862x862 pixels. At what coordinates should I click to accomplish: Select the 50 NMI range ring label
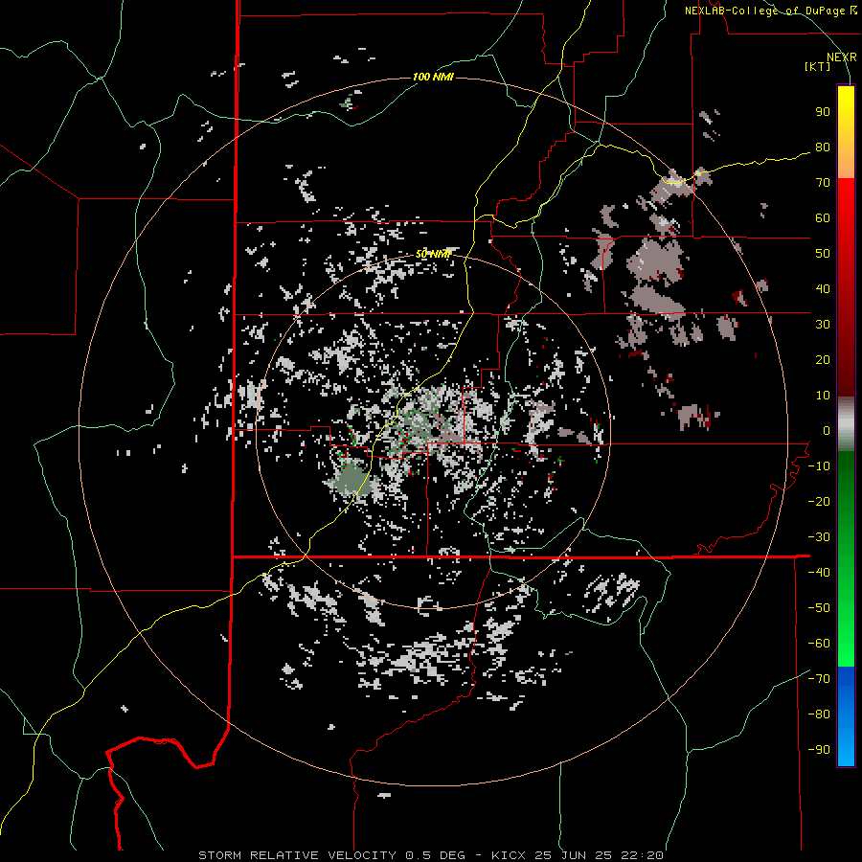(433, 254)
